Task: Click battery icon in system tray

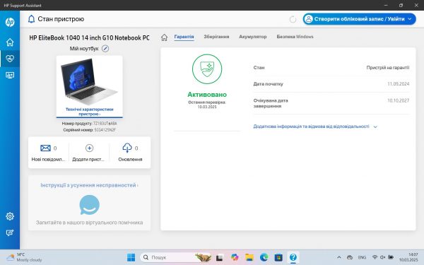Action: click(391, 257)
